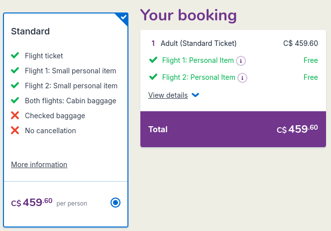Open the View details link
331x231 pixels.
(168, 95)
